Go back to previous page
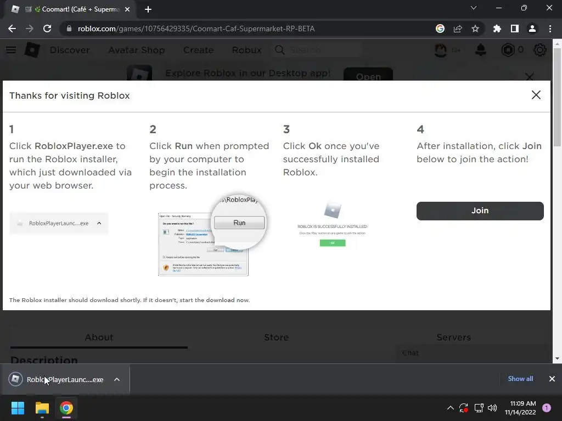The width and height of the screenshot is (562, 421). click(12, 29)
